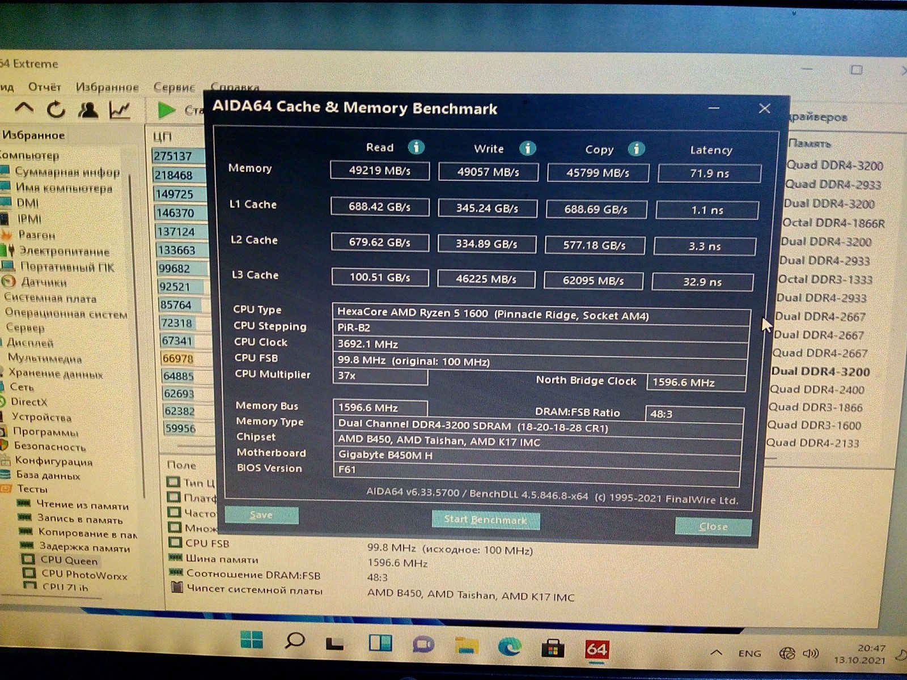Select Имя компьютера in the tree
Image resolution: width=907 pixels, height=680 pixels.
pyautogui.click(x=63, y=188)
